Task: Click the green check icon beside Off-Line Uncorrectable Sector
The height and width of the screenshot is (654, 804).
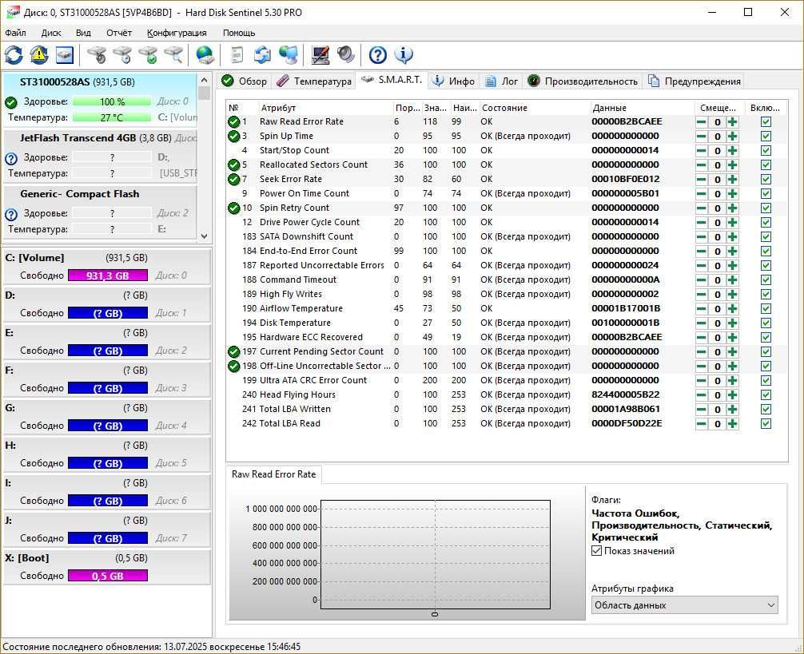Action: [x=234, y=367]
